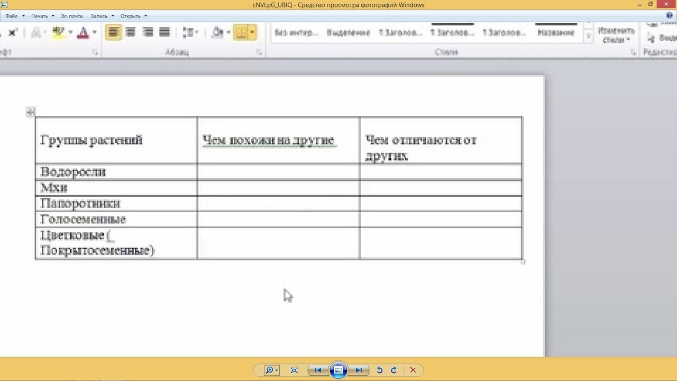Image resolution: width=677 pixels, height=381 pixels.
Task: Open the font color dropdown arrow
Action: pos(94,32)
